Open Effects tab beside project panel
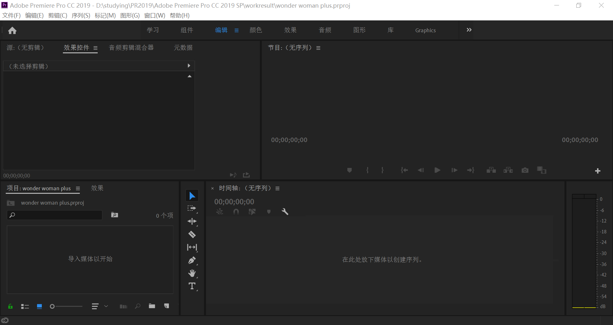The height and width of the screenshot is (325, 613). [97, 188]
